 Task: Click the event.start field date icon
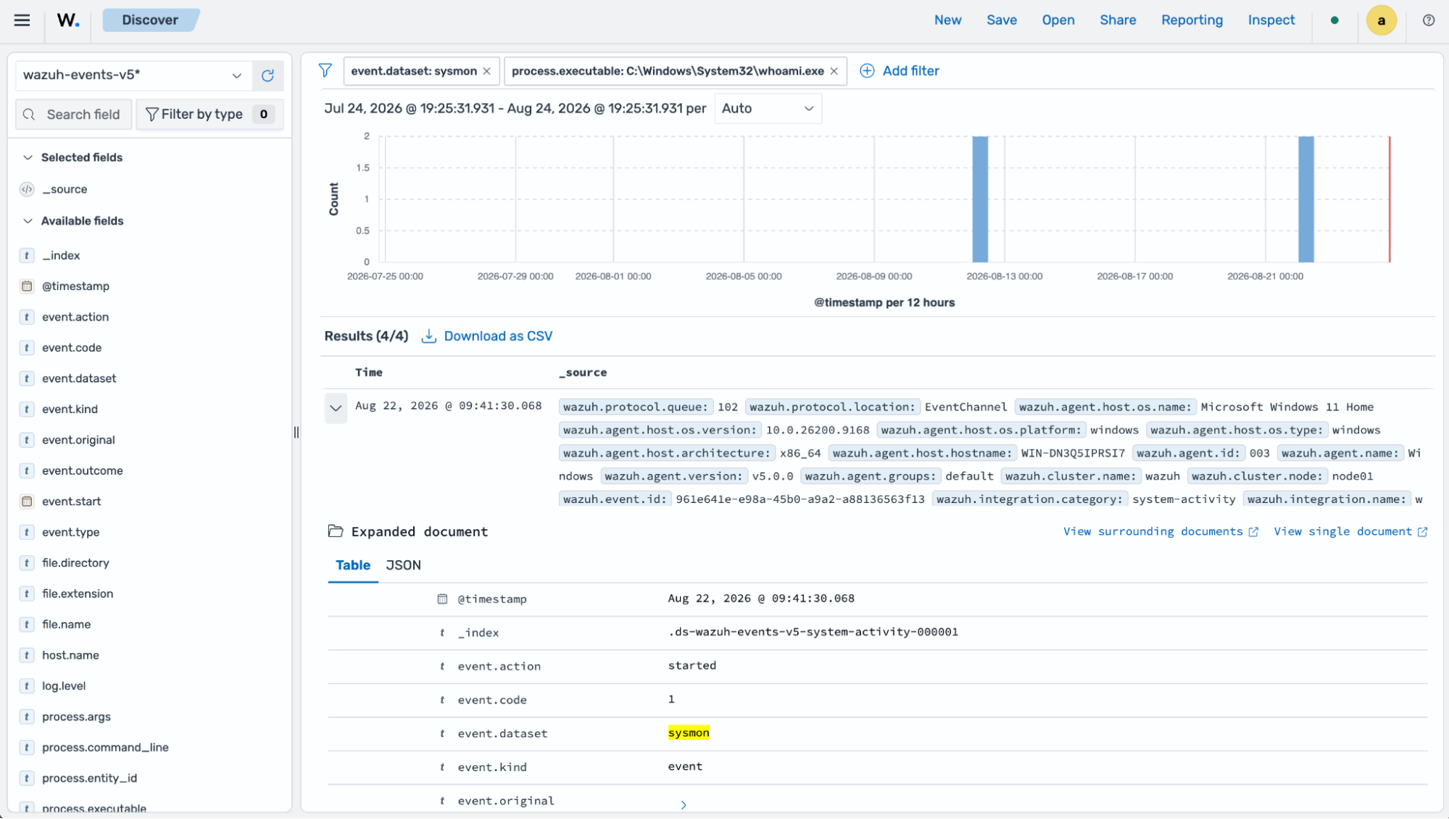[x=27, y=502]
